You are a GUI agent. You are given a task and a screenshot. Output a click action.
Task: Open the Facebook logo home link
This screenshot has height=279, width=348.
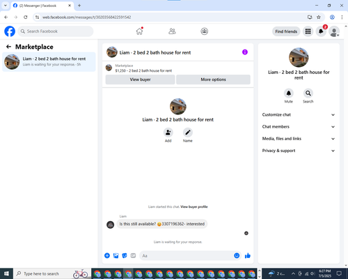coord(10,31)
